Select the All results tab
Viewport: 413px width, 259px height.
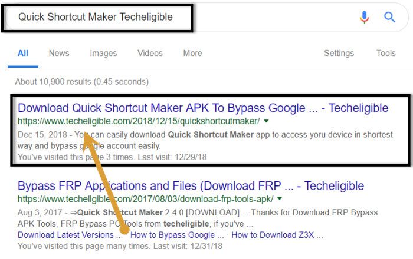pyautogui.click(x=23, y=53)
